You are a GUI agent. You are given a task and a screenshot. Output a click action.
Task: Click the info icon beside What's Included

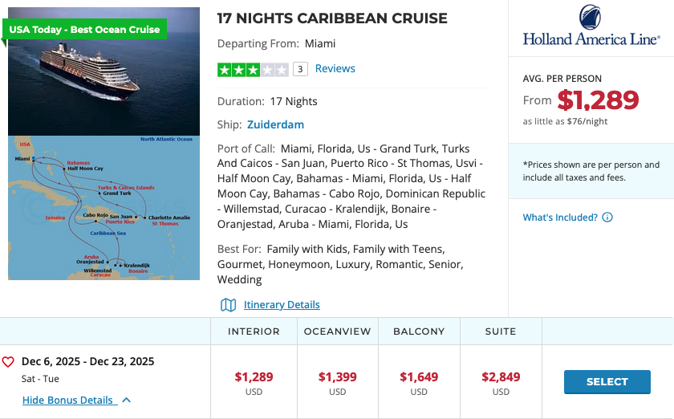[x=607, y=218]
